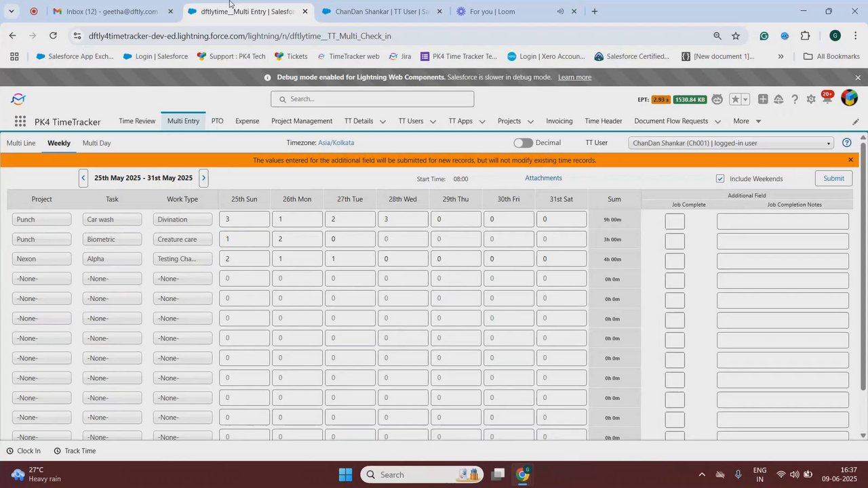Open the Time Review tab
Viewport: 868px width, 488px height.
point(137,121)
